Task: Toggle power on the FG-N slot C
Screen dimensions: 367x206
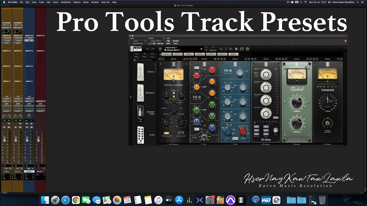Action: (x=221, y=59)
